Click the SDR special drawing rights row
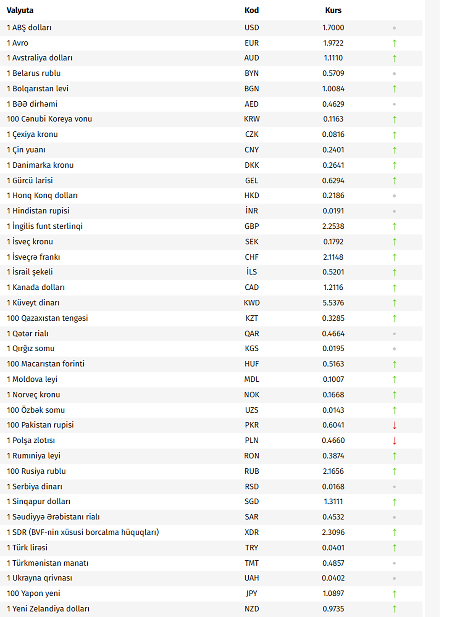 [x=211, y=532]
